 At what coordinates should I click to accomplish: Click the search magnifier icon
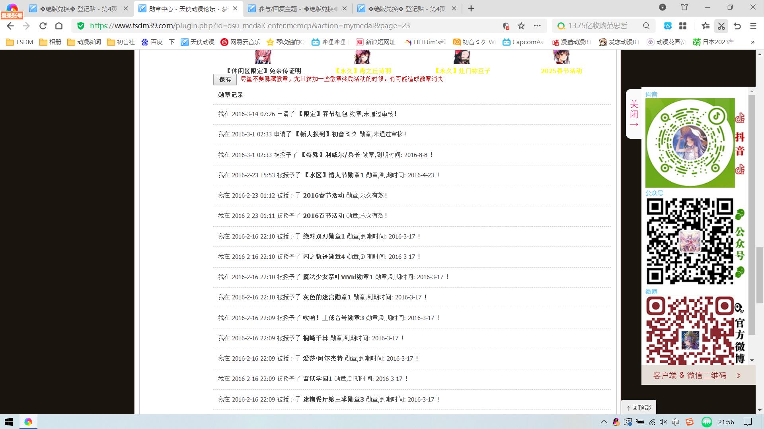[646, 26]
